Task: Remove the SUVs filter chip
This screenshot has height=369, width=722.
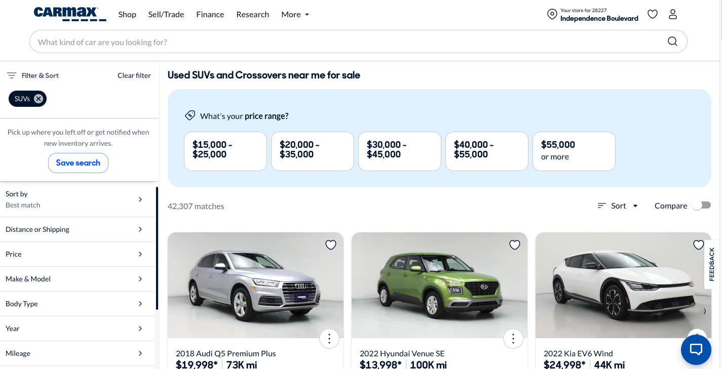Action: click(39, 99)
